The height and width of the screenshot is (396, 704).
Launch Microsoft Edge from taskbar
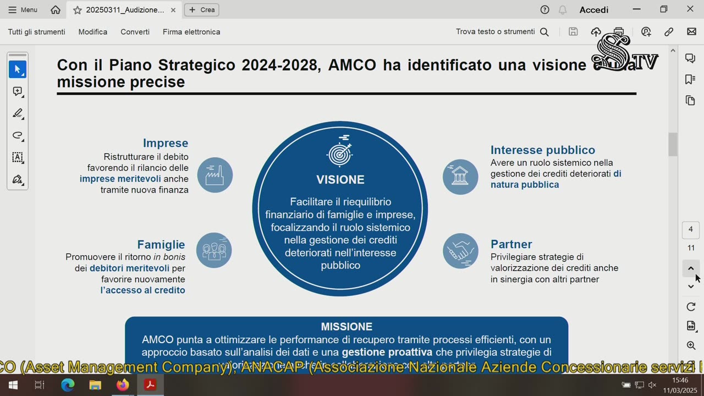pos(68,385)
